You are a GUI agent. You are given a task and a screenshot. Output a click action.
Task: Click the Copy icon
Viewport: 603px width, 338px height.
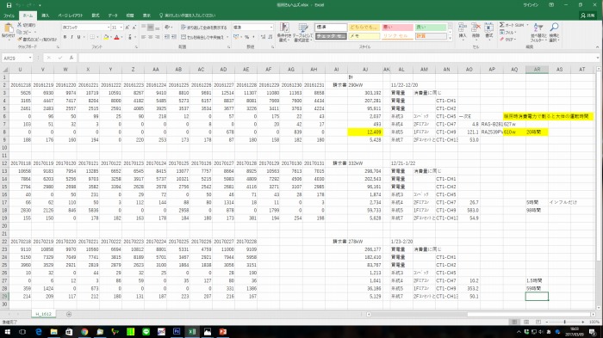point(19,33)
